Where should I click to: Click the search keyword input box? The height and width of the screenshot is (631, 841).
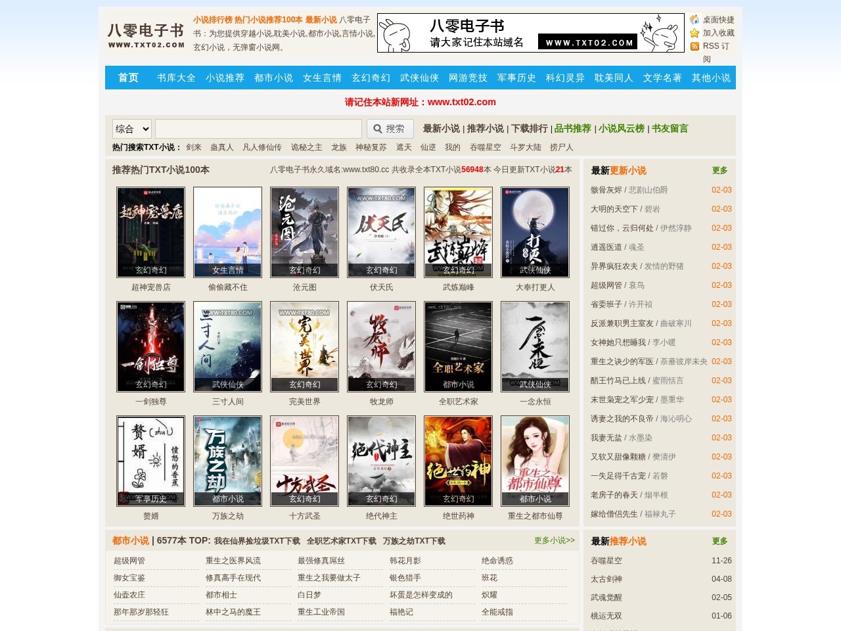tap(258, 129)
